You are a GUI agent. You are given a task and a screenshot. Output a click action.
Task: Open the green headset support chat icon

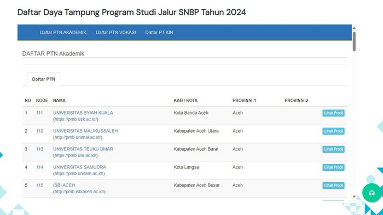pos(372,193)
